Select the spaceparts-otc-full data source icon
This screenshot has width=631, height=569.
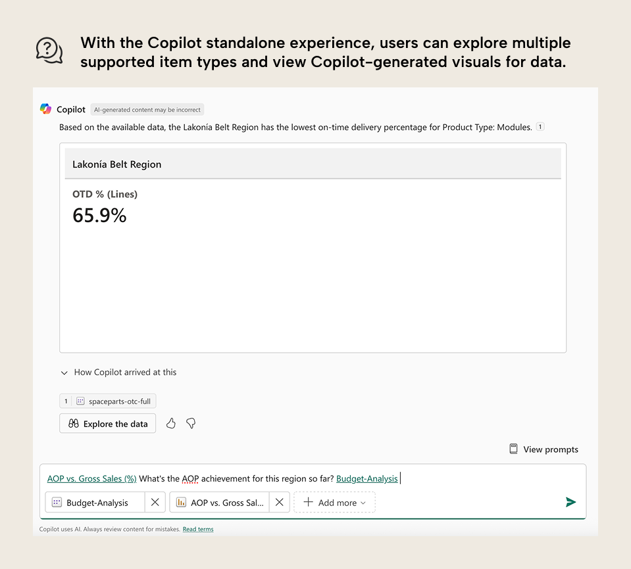[80, 401]
